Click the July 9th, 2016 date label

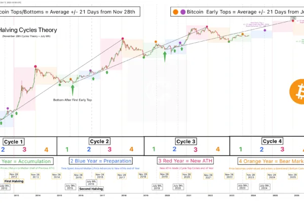click(x=92, y=182)
